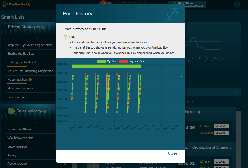Click the $308.55 y-axis label

pyautogui.click(x=62, y=122)
